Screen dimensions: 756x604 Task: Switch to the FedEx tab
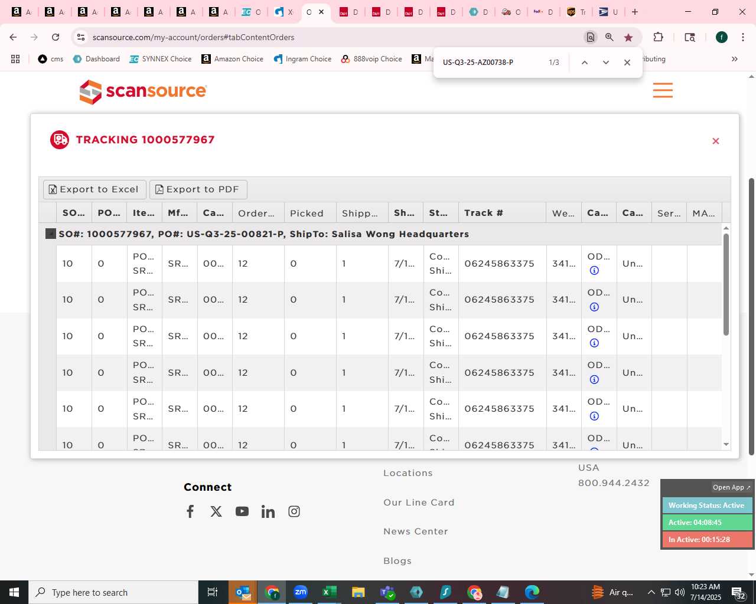click(x=543, y=12)
